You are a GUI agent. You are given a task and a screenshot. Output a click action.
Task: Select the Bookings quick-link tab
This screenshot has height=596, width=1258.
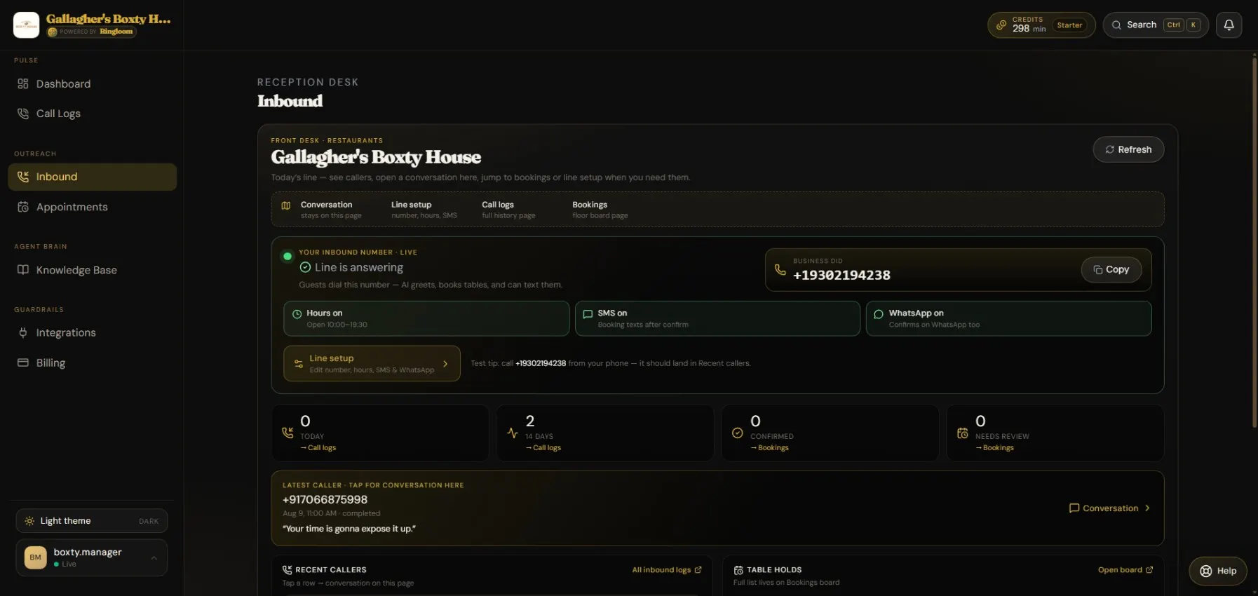pyautogui.click(x=600, y=210)
